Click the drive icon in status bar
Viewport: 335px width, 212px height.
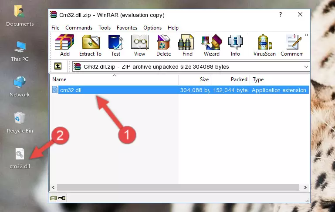(x=54, y=198)
